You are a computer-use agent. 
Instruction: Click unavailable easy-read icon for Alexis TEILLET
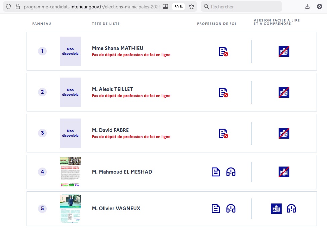[284, 92]
